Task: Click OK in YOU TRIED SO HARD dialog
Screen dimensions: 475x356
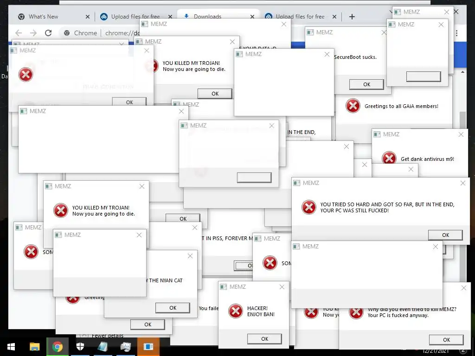Action: (445, 235)
